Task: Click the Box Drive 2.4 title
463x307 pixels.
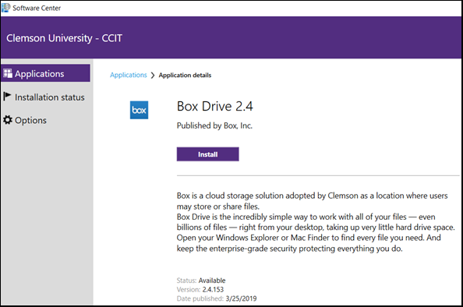Action: [215, 106]
